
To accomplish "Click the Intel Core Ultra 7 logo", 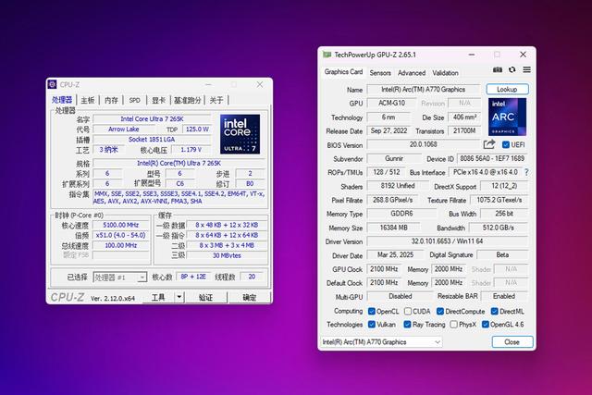I will 240,133.
